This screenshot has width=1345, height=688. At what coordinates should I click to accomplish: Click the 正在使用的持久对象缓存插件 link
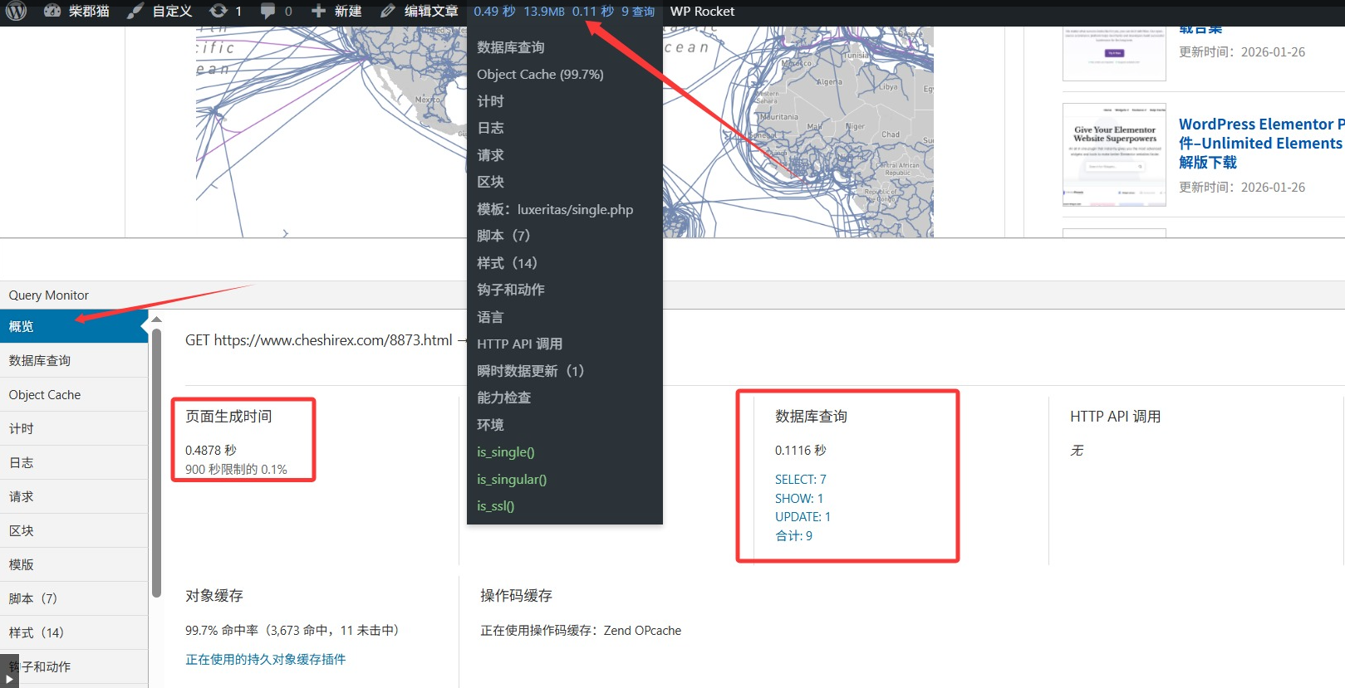(x=265, y=659)
